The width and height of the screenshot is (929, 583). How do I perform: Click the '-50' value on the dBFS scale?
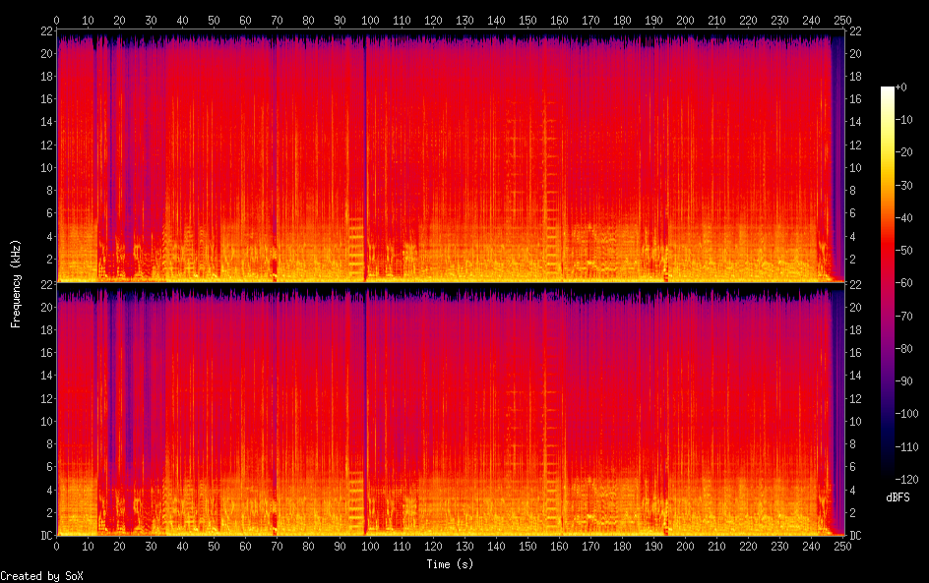pyautogui.click(x=903, y=251)
